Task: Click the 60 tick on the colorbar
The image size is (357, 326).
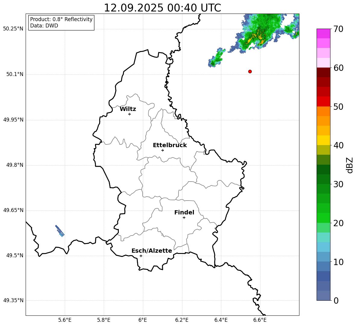Action: [338, 68]
